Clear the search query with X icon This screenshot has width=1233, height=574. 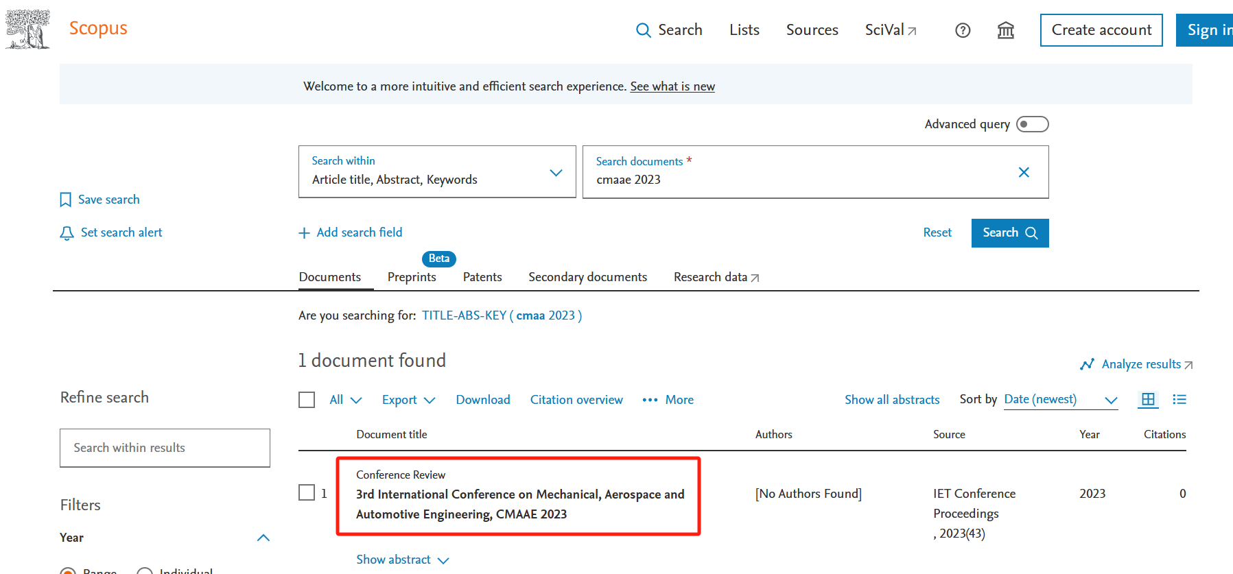pyautogui.click(x=1023, y=172)
